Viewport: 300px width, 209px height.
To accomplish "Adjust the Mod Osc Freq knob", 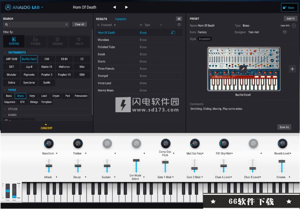I will (x=195, y=144).
